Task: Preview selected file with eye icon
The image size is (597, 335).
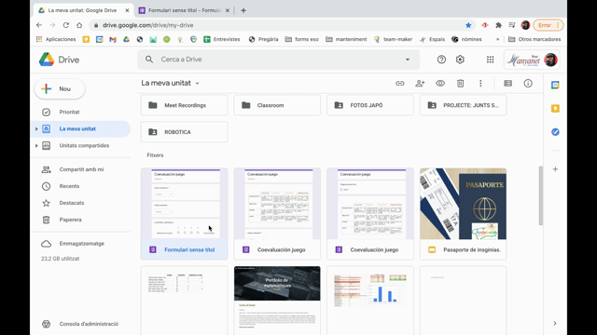Action: coord(440,83)
